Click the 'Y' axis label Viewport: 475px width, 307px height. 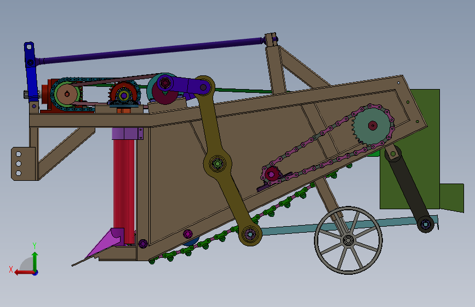click(x=35, y=246)
